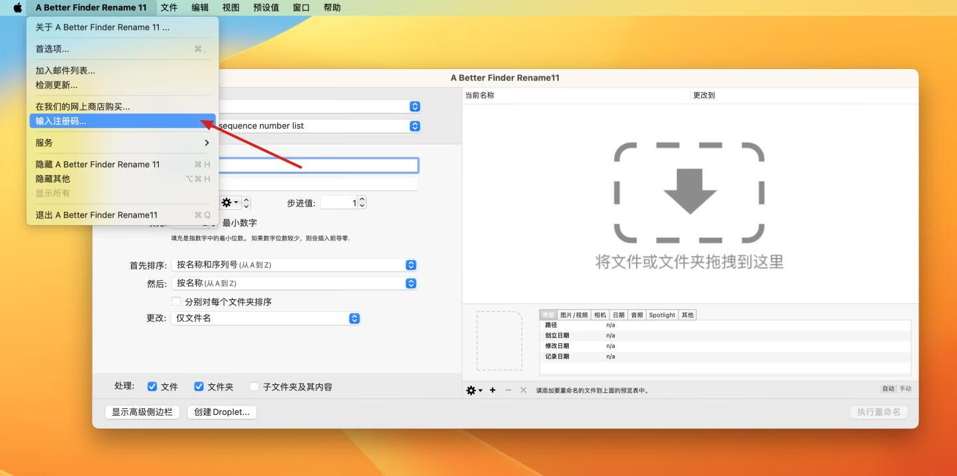Select the 创立日期 metadata row

pos(725,335)
